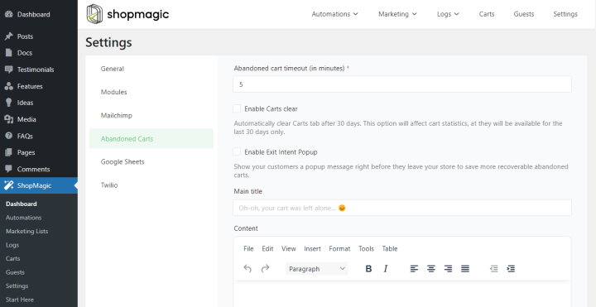
Task: Enable the Carts clear checkbox
Action: coord(237,108)
